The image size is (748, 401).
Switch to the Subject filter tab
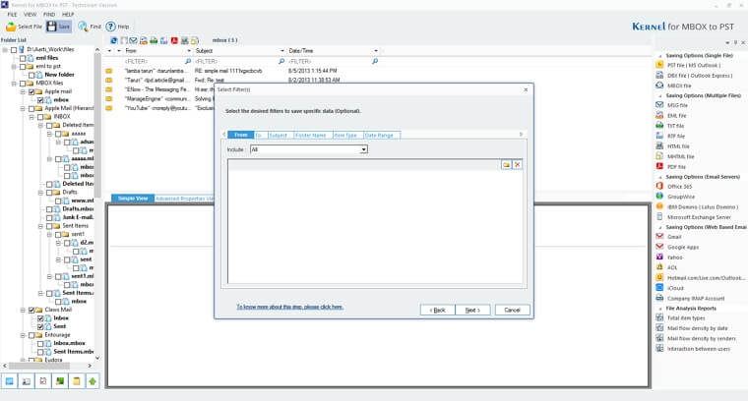point(280,136)
